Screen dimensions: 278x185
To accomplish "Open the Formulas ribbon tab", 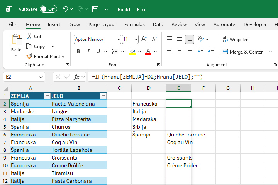I will click(134, 24).
